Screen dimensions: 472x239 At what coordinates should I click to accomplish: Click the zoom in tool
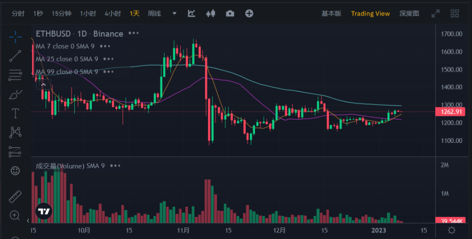15,216
